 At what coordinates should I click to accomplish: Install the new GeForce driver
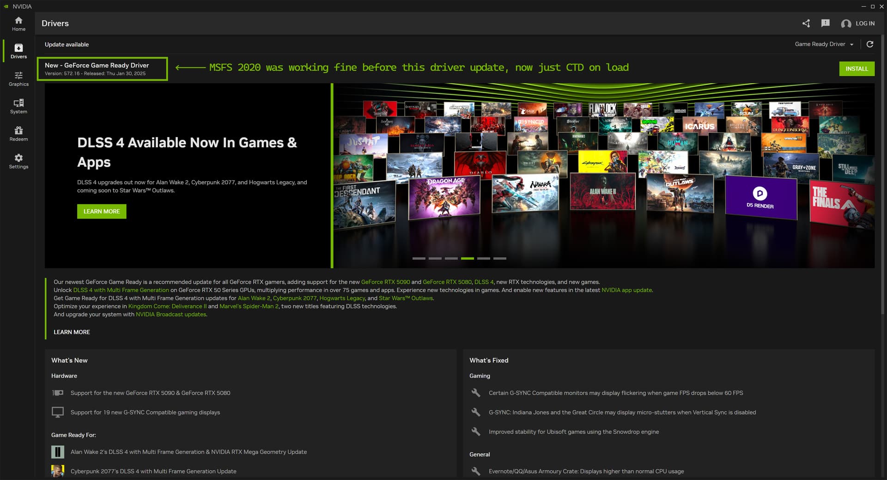[x=857, y=69]
